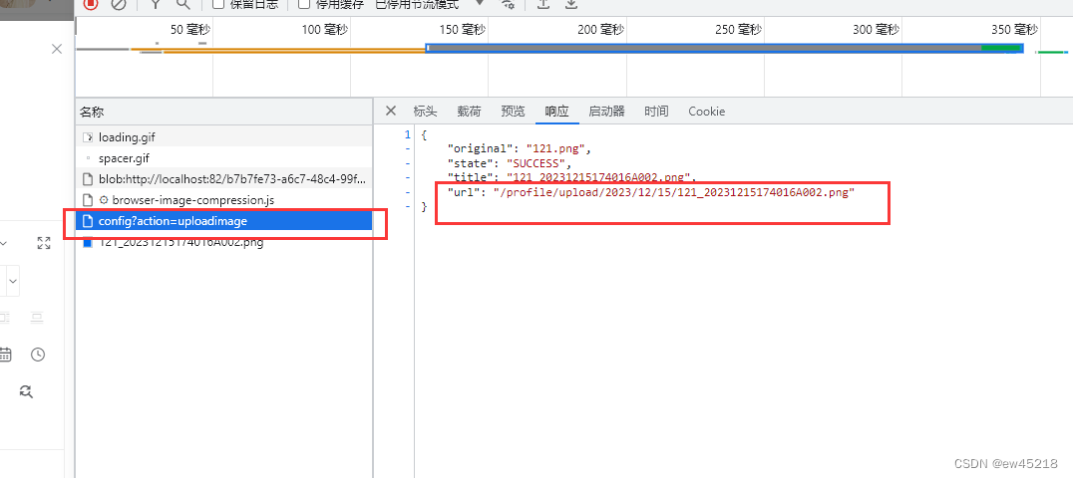Screen dimensions: 1073x478
Task: Open network conditions settings icon
Action: click(508, 3)
